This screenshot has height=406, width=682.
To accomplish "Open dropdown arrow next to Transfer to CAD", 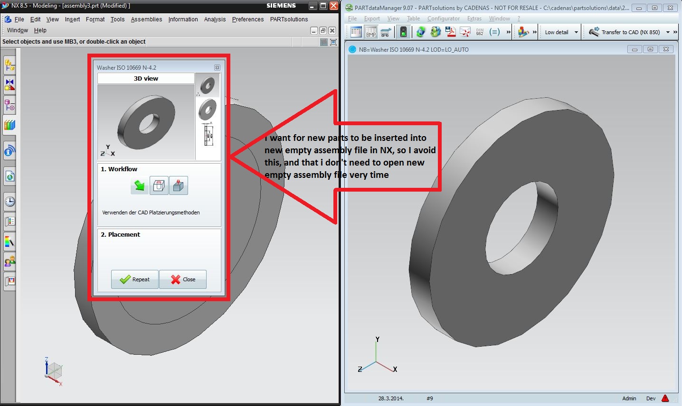I will pyautogui.click(x=668, y=32).
